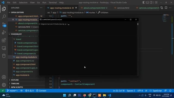Open errors and warnings count in status bar
The height and width of the screenshot is (98, 174).
pyautogui.click(x=29, y=91)
